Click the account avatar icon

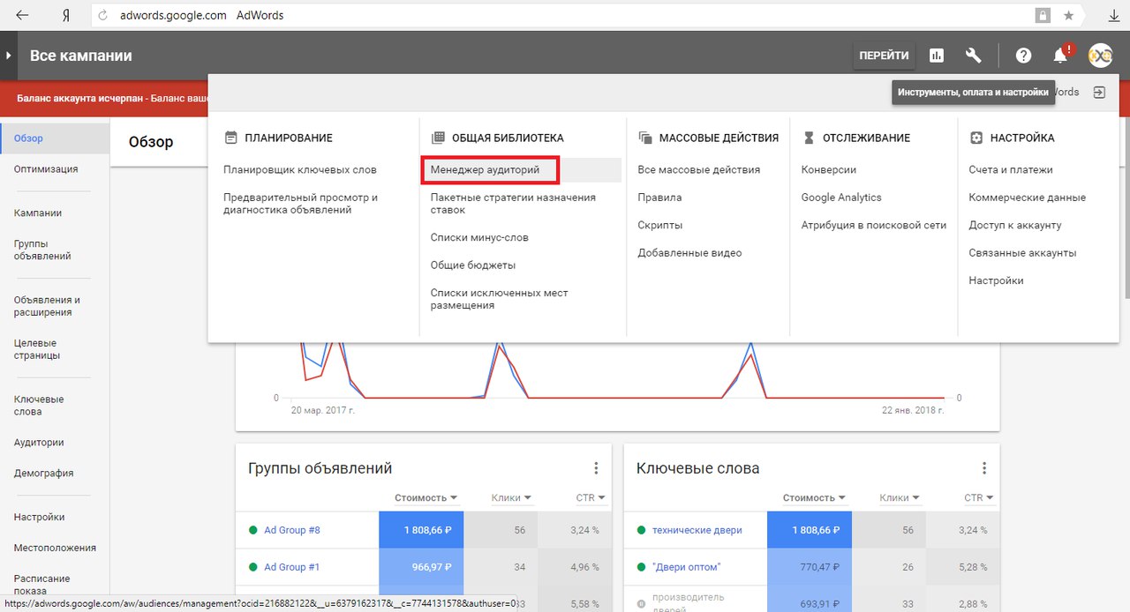[1100, 56]
